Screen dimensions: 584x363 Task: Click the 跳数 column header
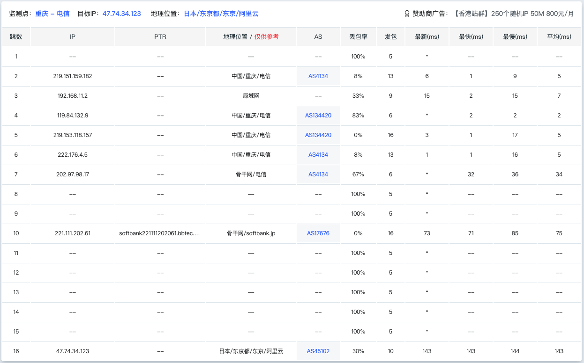[16, 37]
